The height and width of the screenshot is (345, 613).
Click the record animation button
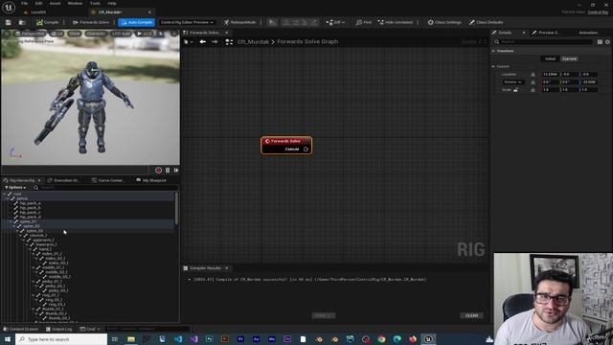(158, 171)
